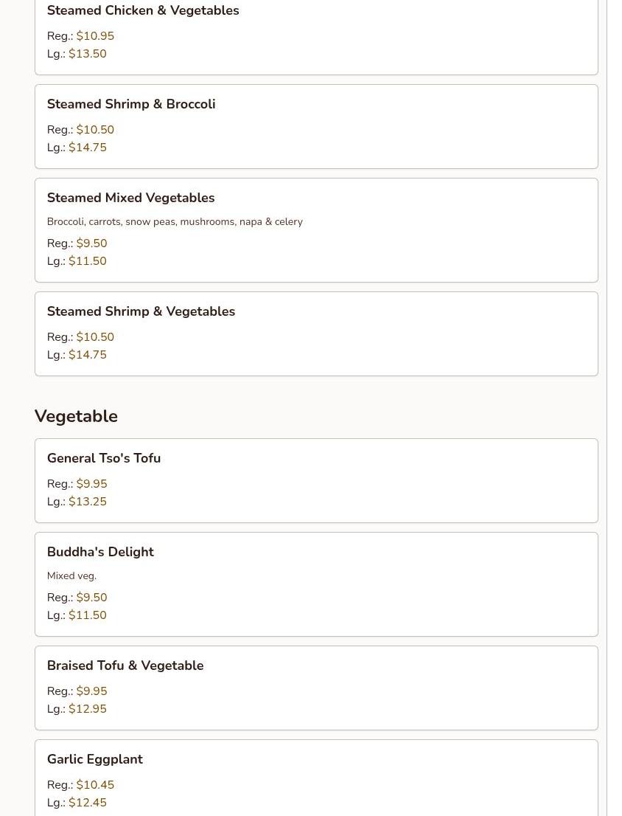Click Buddha's Delight regular price $9.50
622x816 pixels.
[91, 597]
